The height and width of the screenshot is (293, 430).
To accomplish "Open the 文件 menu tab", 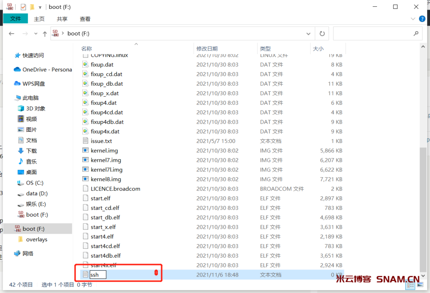I will point(16,19).
